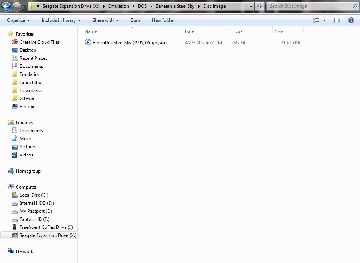
Task: Click Emulation in address bar path
Action: pyautogui.click(x=119, y=6)
